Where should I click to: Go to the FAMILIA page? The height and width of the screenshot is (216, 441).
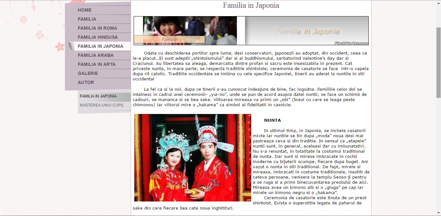pos(87,19)
